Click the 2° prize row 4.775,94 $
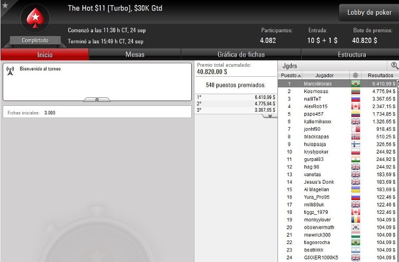The image size is (399, 262). tap(236, 103)
